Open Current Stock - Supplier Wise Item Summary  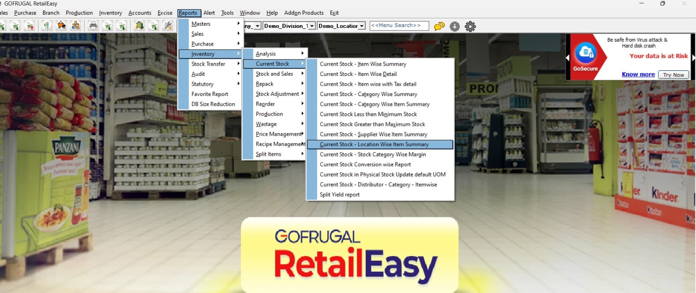[x=380, y=134]
